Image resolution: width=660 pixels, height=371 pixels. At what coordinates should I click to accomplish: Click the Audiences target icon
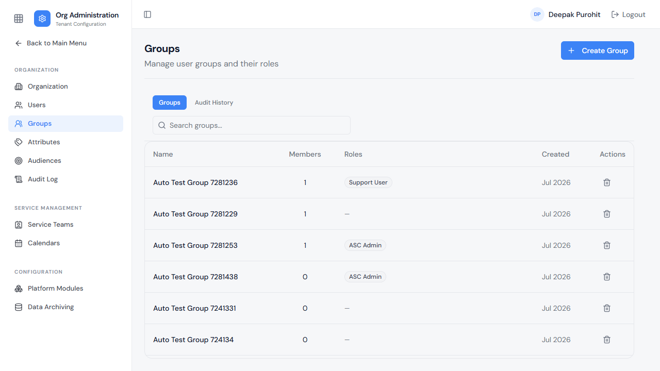point(19,161)
